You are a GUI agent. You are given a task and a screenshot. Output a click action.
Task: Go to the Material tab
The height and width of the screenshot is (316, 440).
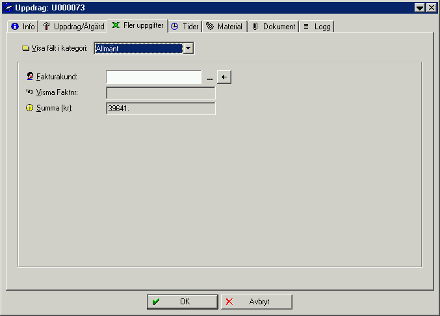pos(224,27)
